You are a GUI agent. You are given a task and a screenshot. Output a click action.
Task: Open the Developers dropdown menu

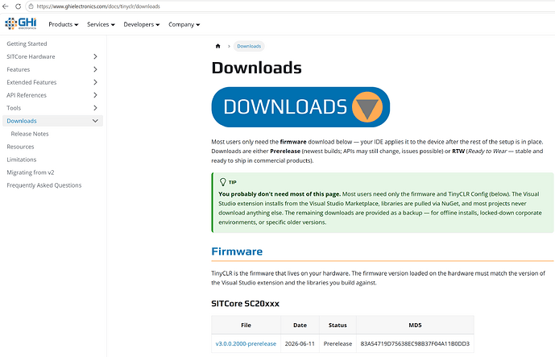(x=142, y=24)
